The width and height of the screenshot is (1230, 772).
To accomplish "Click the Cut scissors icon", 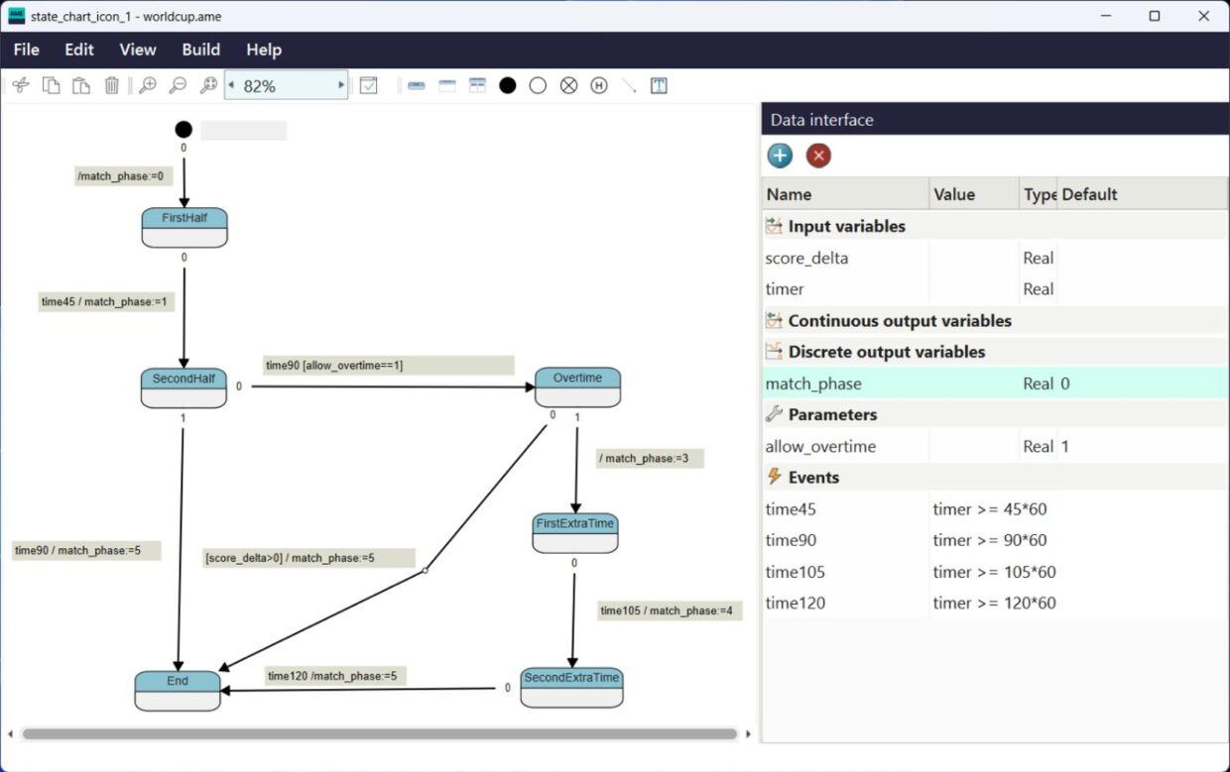I will [20, 86].
